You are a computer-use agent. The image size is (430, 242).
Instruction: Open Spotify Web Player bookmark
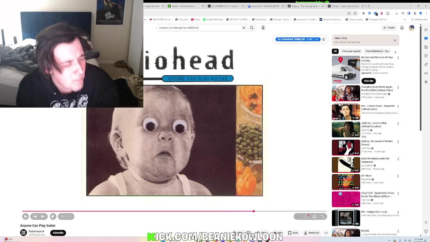[x=213, y=19]
